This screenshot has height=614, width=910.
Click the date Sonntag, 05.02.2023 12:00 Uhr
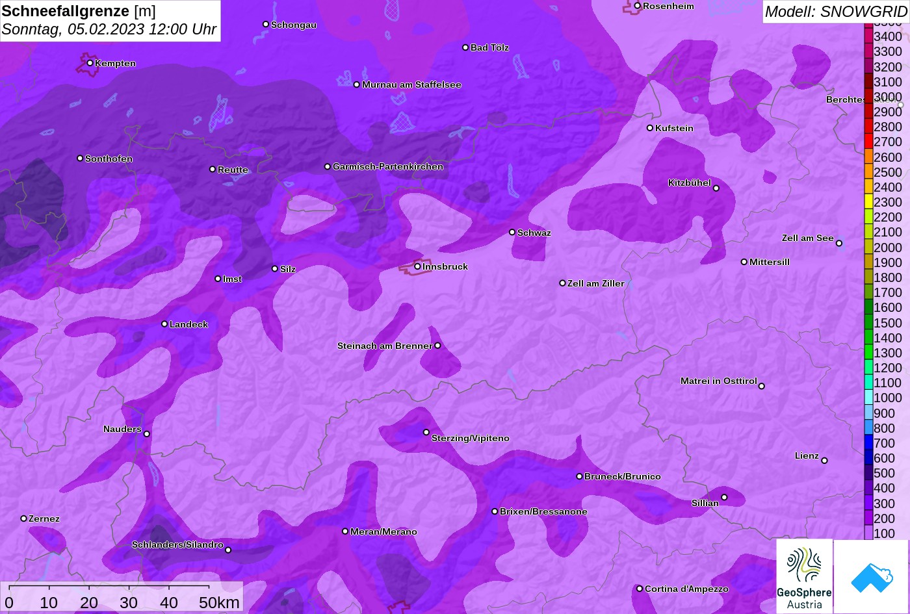[109, 29]
